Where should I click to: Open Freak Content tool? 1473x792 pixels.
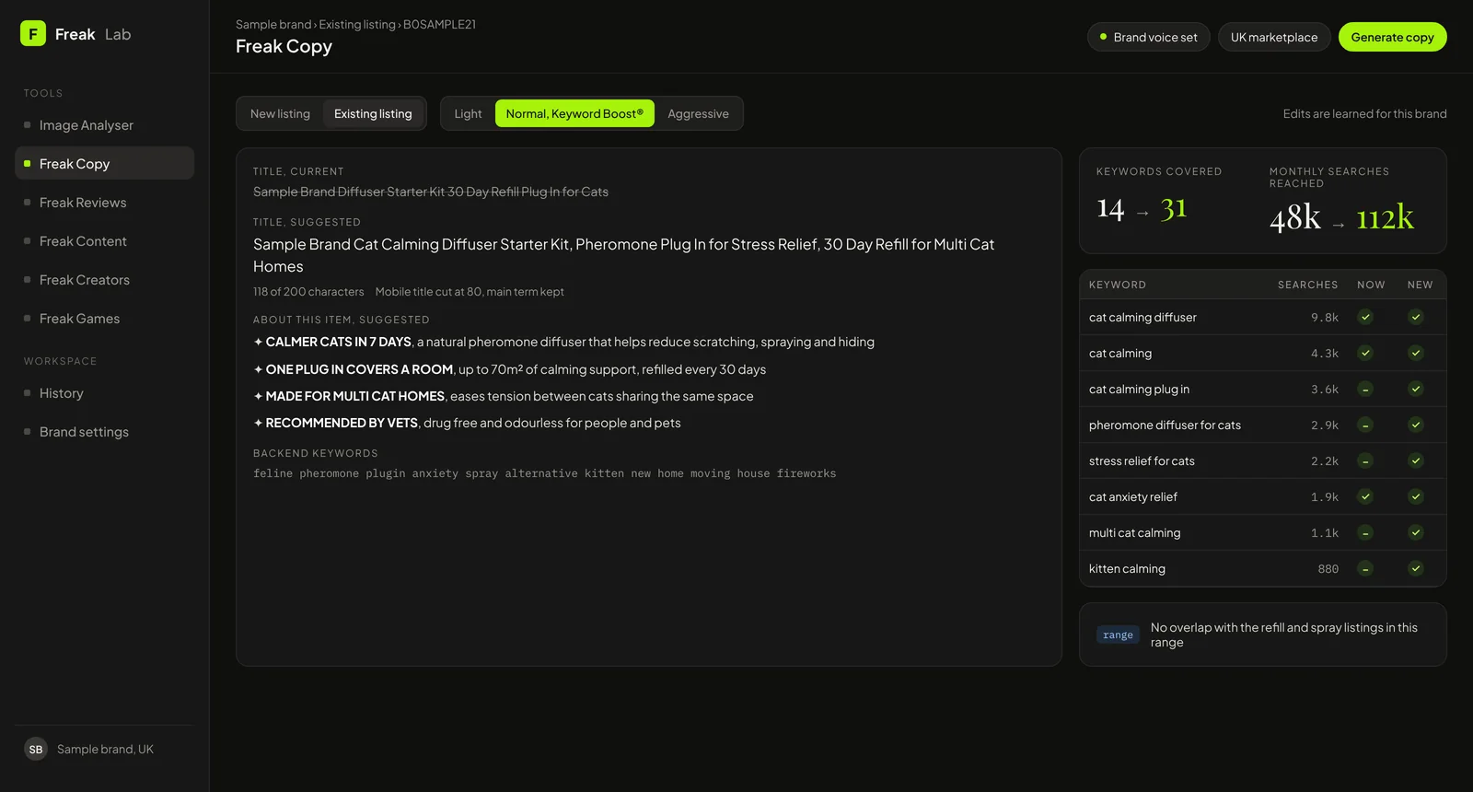pyautogui.click(x=104, y=241)
